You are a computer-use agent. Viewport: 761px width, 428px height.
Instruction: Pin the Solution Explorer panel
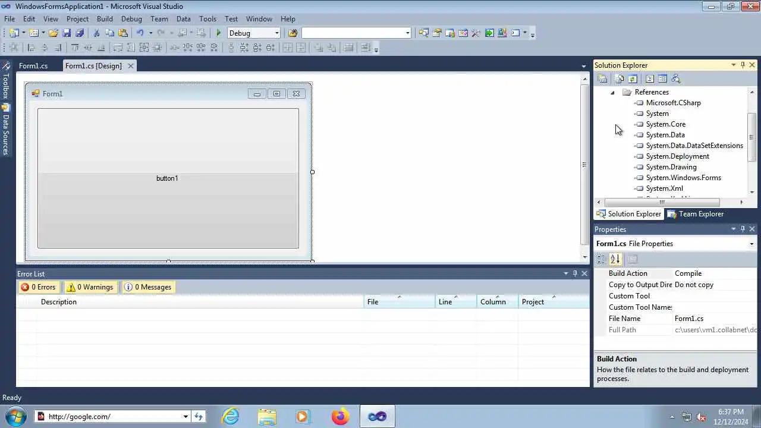point(743,65)
